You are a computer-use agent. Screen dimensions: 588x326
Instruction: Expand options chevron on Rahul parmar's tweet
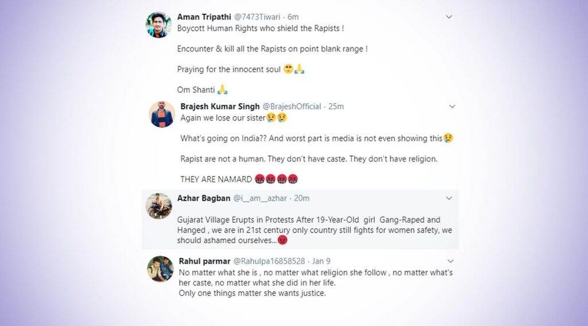point(451,261)
